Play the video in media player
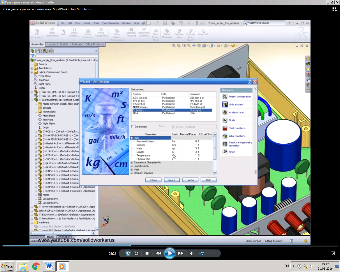The image size is (340, 272). click(x=170, y=253)
